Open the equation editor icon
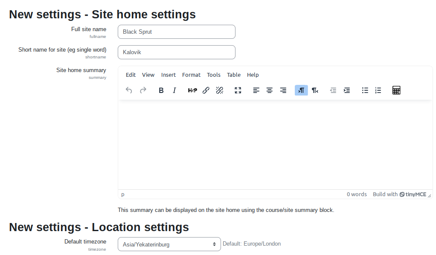 pos(396,90)
